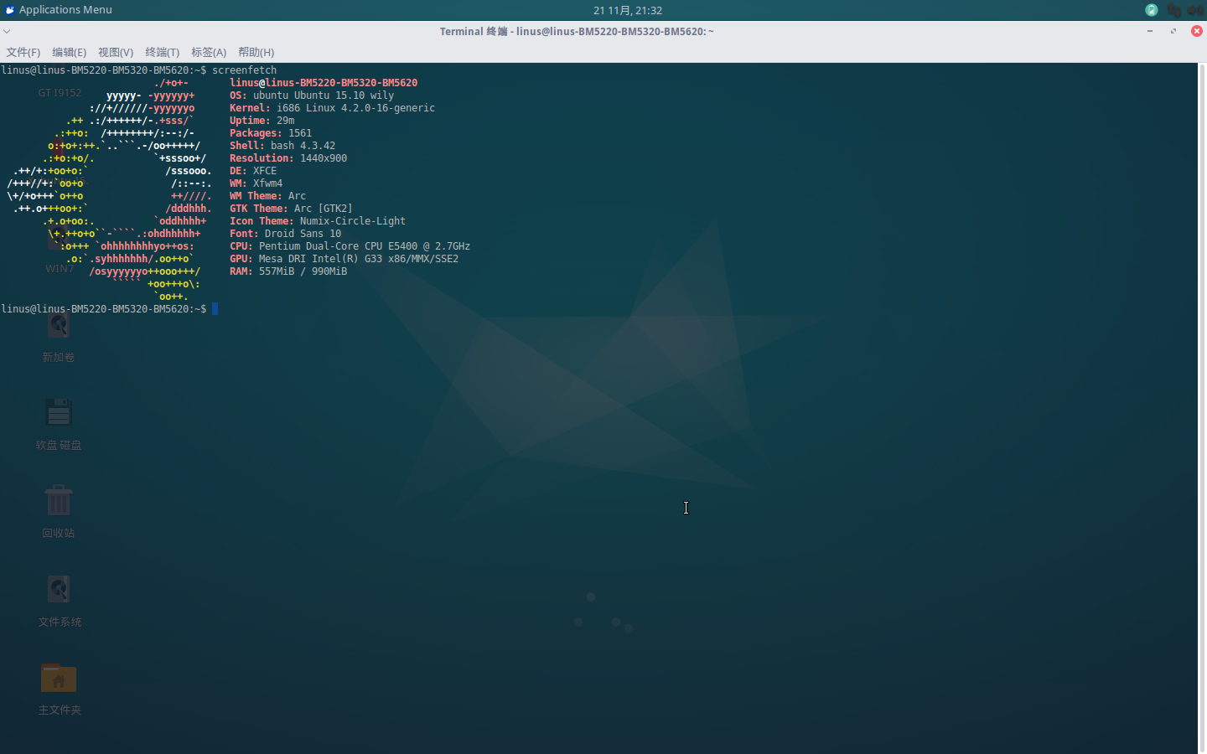The height and width of the screenshot is (754, 1207).
Task: Open the 帮助(H) menu
Action: pos(256,52)
